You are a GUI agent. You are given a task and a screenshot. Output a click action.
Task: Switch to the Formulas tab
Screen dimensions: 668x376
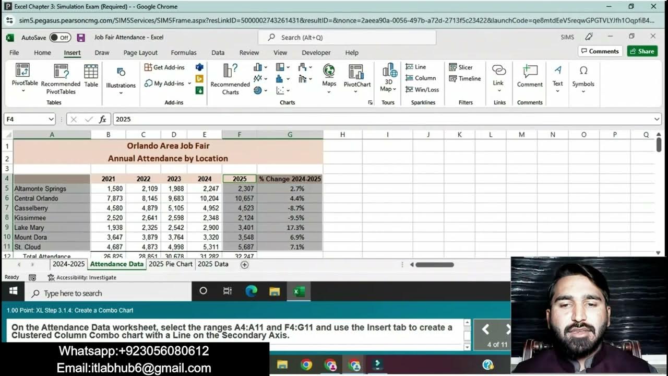pyautogui.click(x=184, y=53)
